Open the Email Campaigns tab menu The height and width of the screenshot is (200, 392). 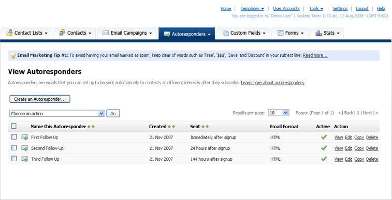[151, 34]
